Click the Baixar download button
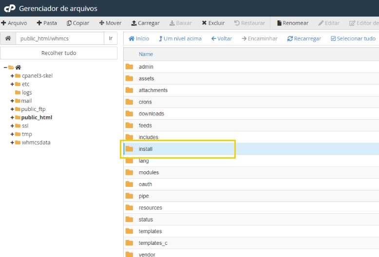 click(180, 23)
